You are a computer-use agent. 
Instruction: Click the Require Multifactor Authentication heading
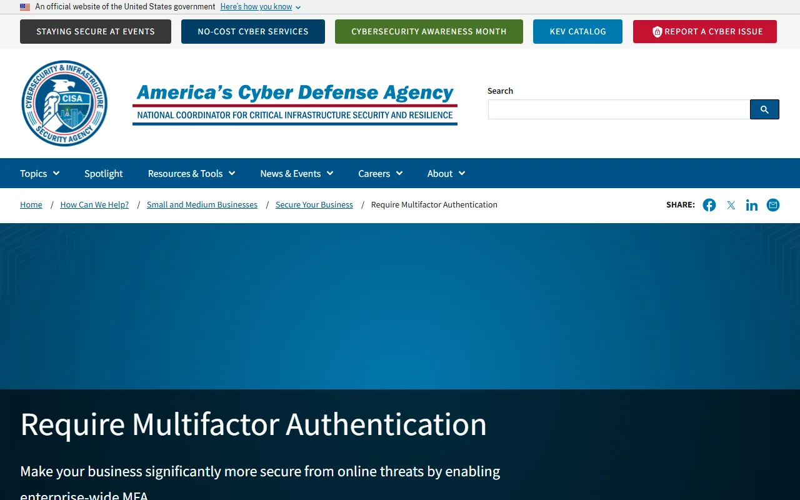[254, 424]
